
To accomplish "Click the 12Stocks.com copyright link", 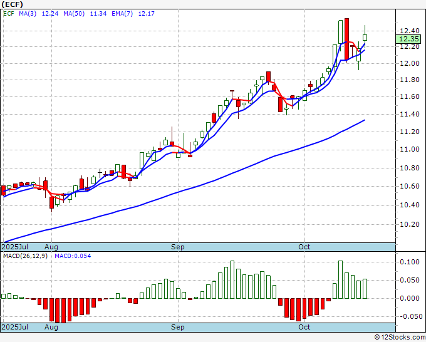I will tap(400, 337).
